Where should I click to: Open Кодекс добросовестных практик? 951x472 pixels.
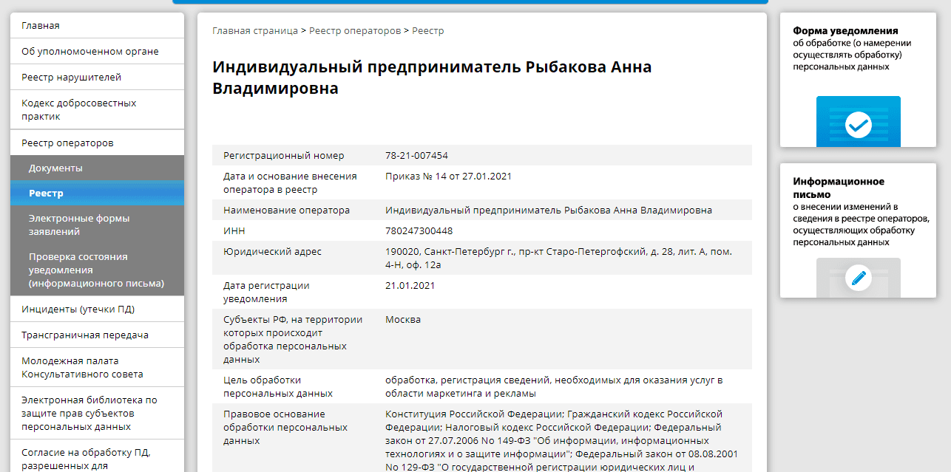[x=78, y=109]
